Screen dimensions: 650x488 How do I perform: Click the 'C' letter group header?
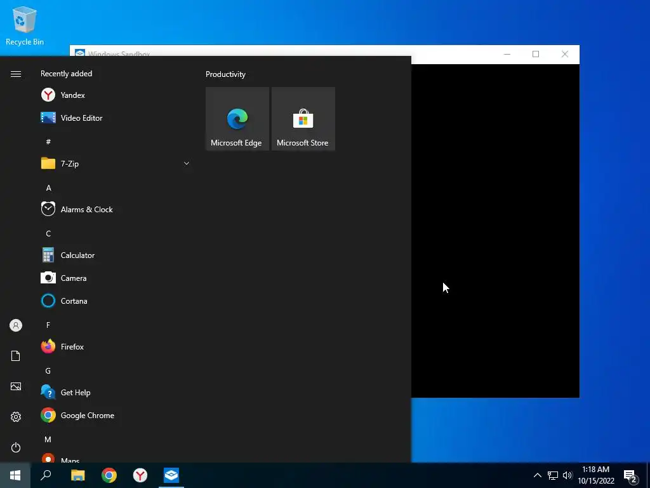click(48, 233)
